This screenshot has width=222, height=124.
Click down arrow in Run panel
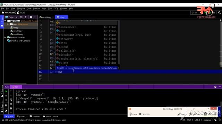[11, 96]
